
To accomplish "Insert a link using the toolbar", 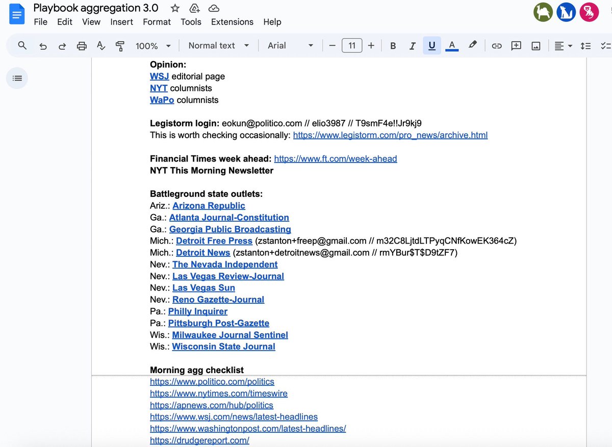I will click(x=496, y=46).
